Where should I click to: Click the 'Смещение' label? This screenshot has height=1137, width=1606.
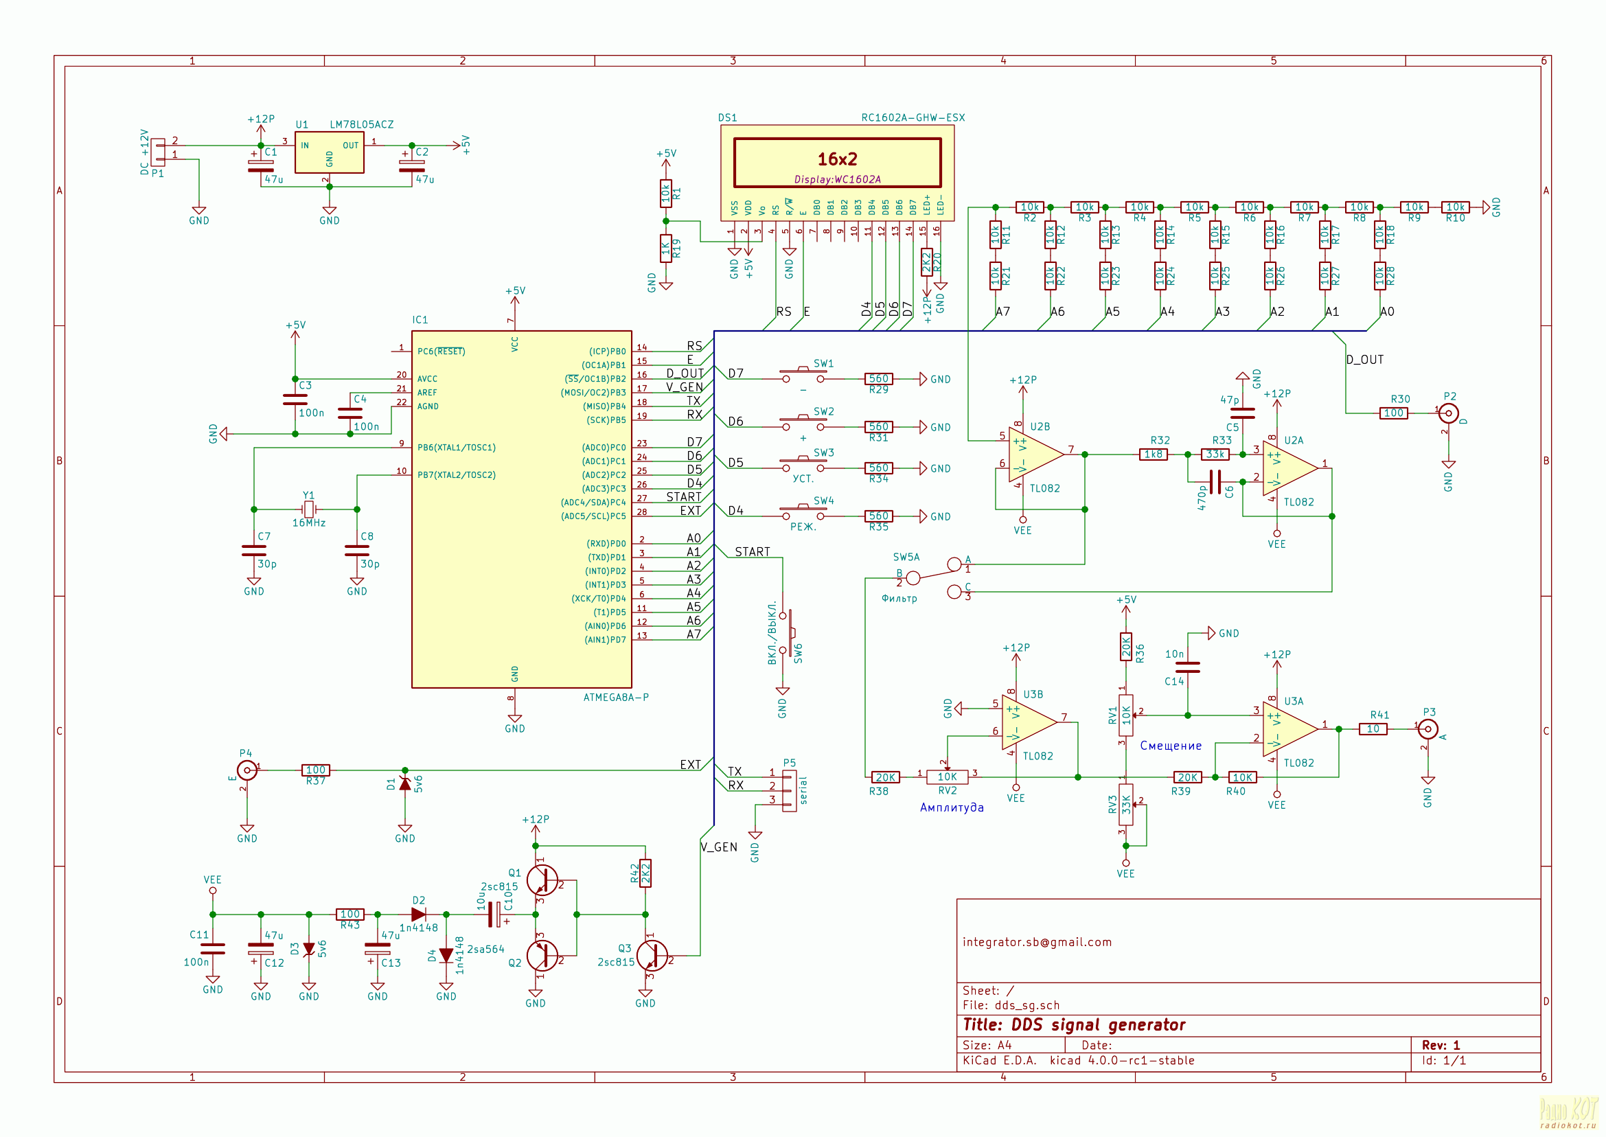pyautogui.click(x=1171, y=746)
